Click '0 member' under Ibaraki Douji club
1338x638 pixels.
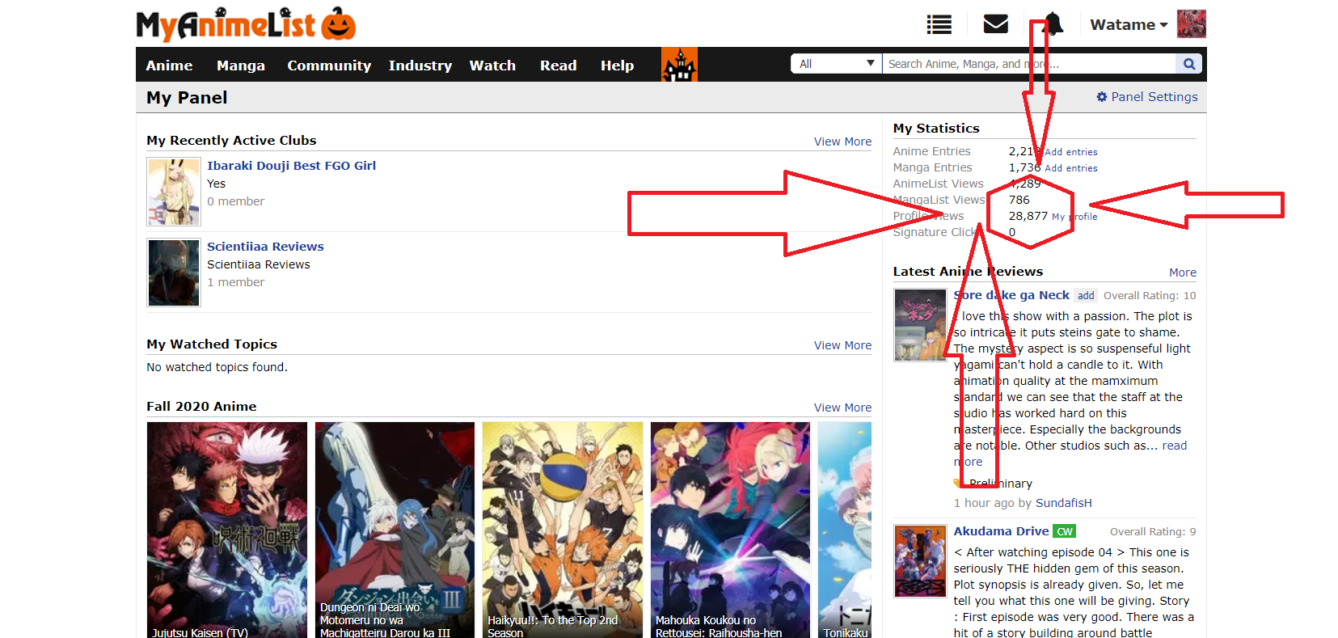[x=235, y=201]
